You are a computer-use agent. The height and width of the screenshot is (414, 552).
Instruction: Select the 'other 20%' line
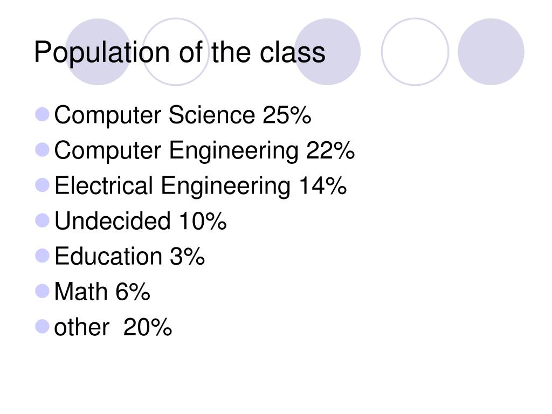(x=113, y=327)
